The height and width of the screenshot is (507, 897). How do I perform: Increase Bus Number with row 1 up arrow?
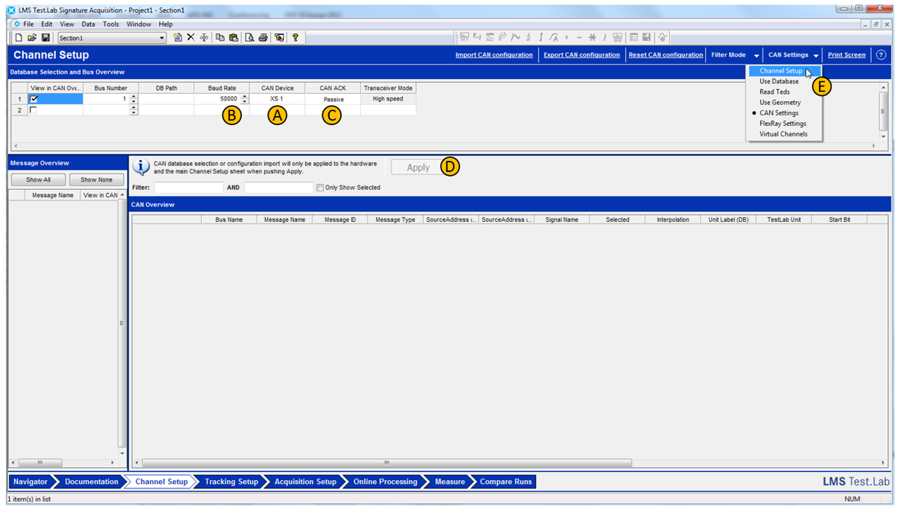pyautogui.click(x=133, y=97)
